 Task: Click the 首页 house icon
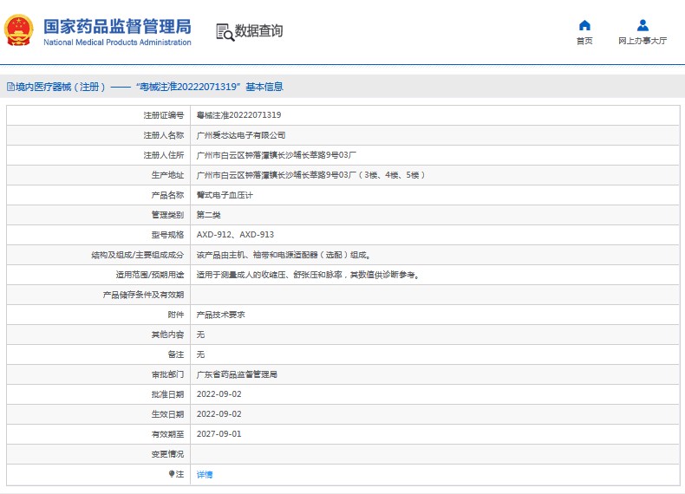[x=584, y=25]
